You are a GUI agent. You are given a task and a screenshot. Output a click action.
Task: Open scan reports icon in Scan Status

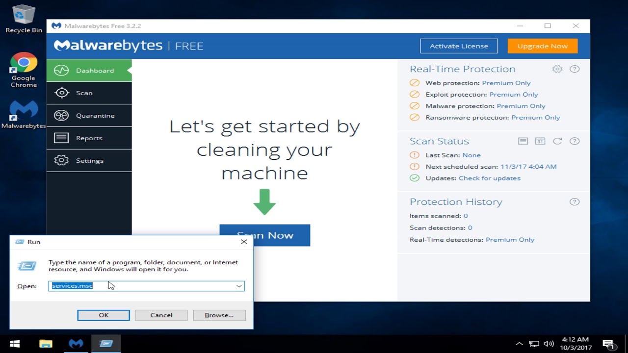tap(523, 141)
